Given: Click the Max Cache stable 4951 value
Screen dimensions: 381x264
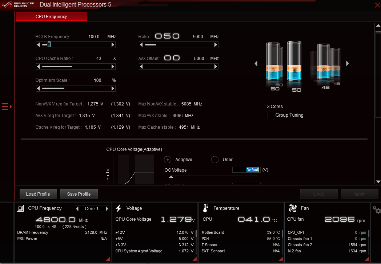Looking at the screenshot, I should click(x=189, y=127).
